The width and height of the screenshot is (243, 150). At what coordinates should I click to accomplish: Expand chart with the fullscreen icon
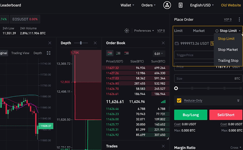coord(48,53)
